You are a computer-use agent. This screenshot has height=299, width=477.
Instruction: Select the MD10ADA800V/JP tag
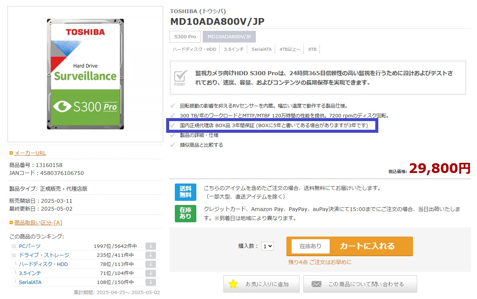(229, 36)
